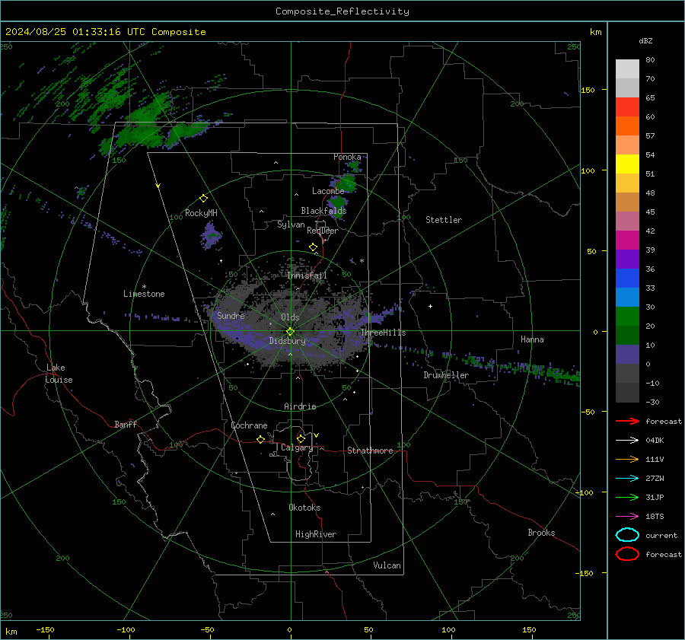This screenshot has width=685, height=640.
Task: Click the Drumheller city label
Action: click(x=446, y=375)
